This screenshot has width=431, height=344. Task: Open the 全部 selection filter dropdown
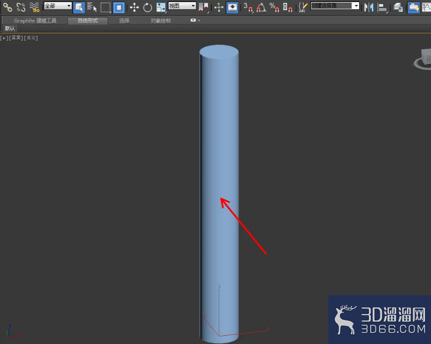pyautogui.click(x=58, y=6)
